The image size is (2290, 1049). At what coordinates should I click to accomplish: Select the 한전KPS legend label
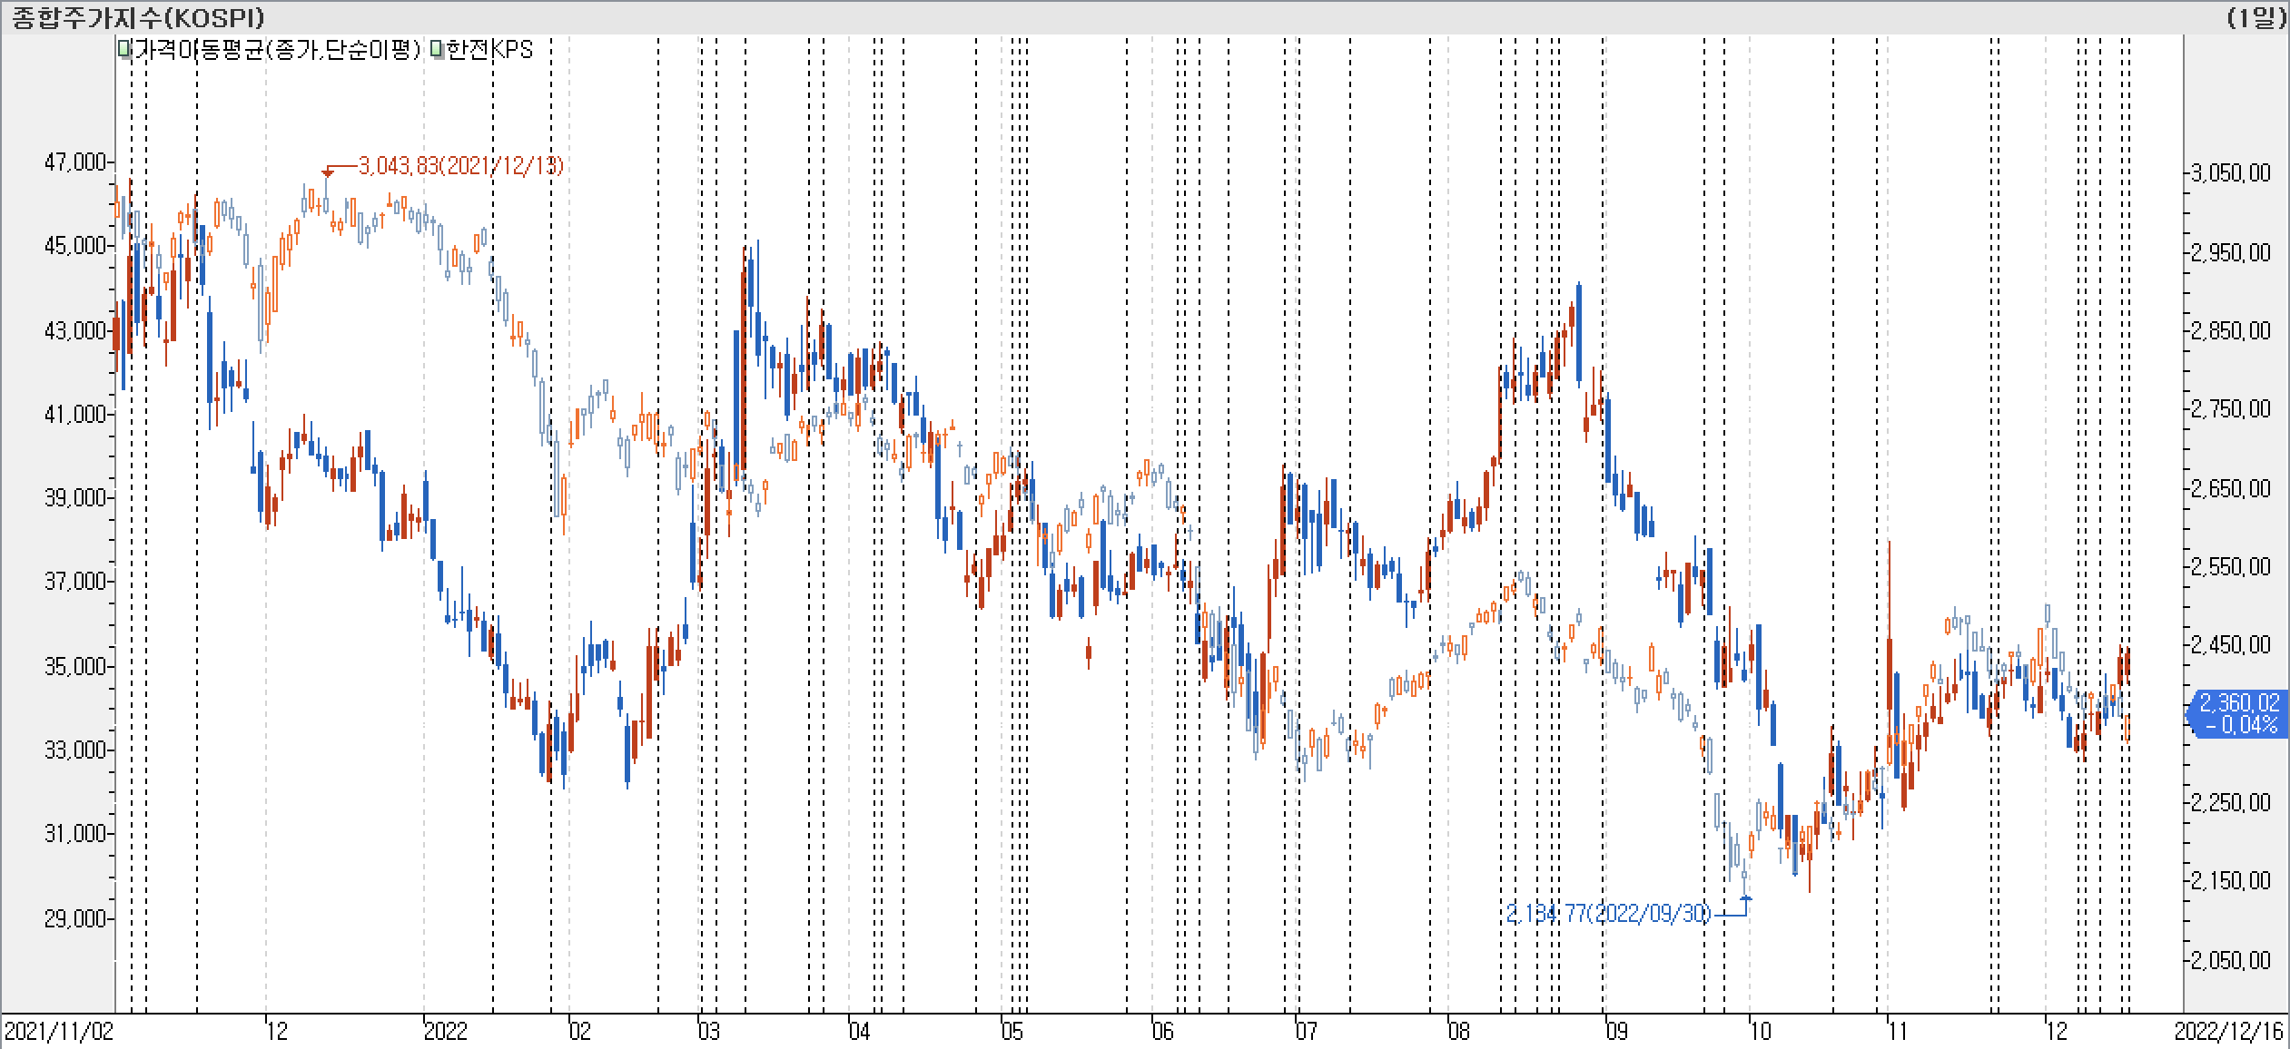(489, 50)
